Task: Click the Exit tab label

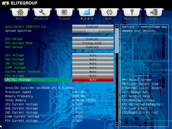Action: pos(153,19)
